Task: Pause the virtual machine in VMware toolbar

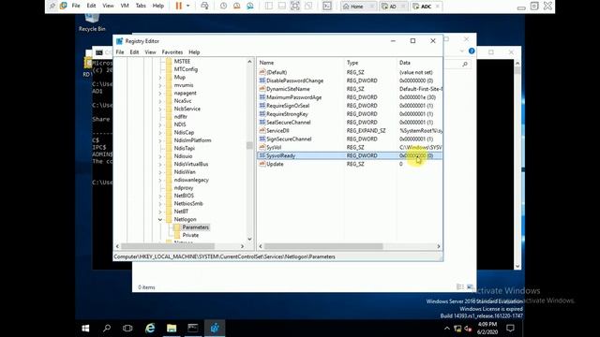Action: [179, 6]
